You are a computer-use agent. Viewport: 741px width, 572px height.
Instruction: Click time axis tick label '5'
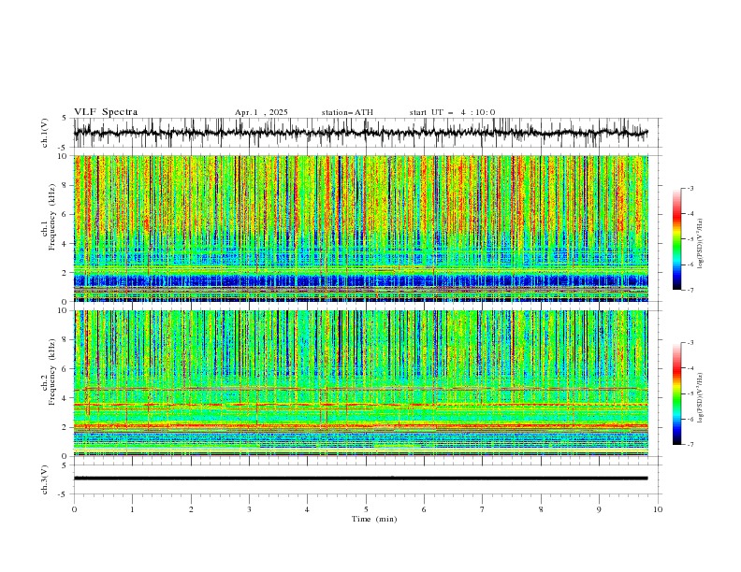point(366,509)
